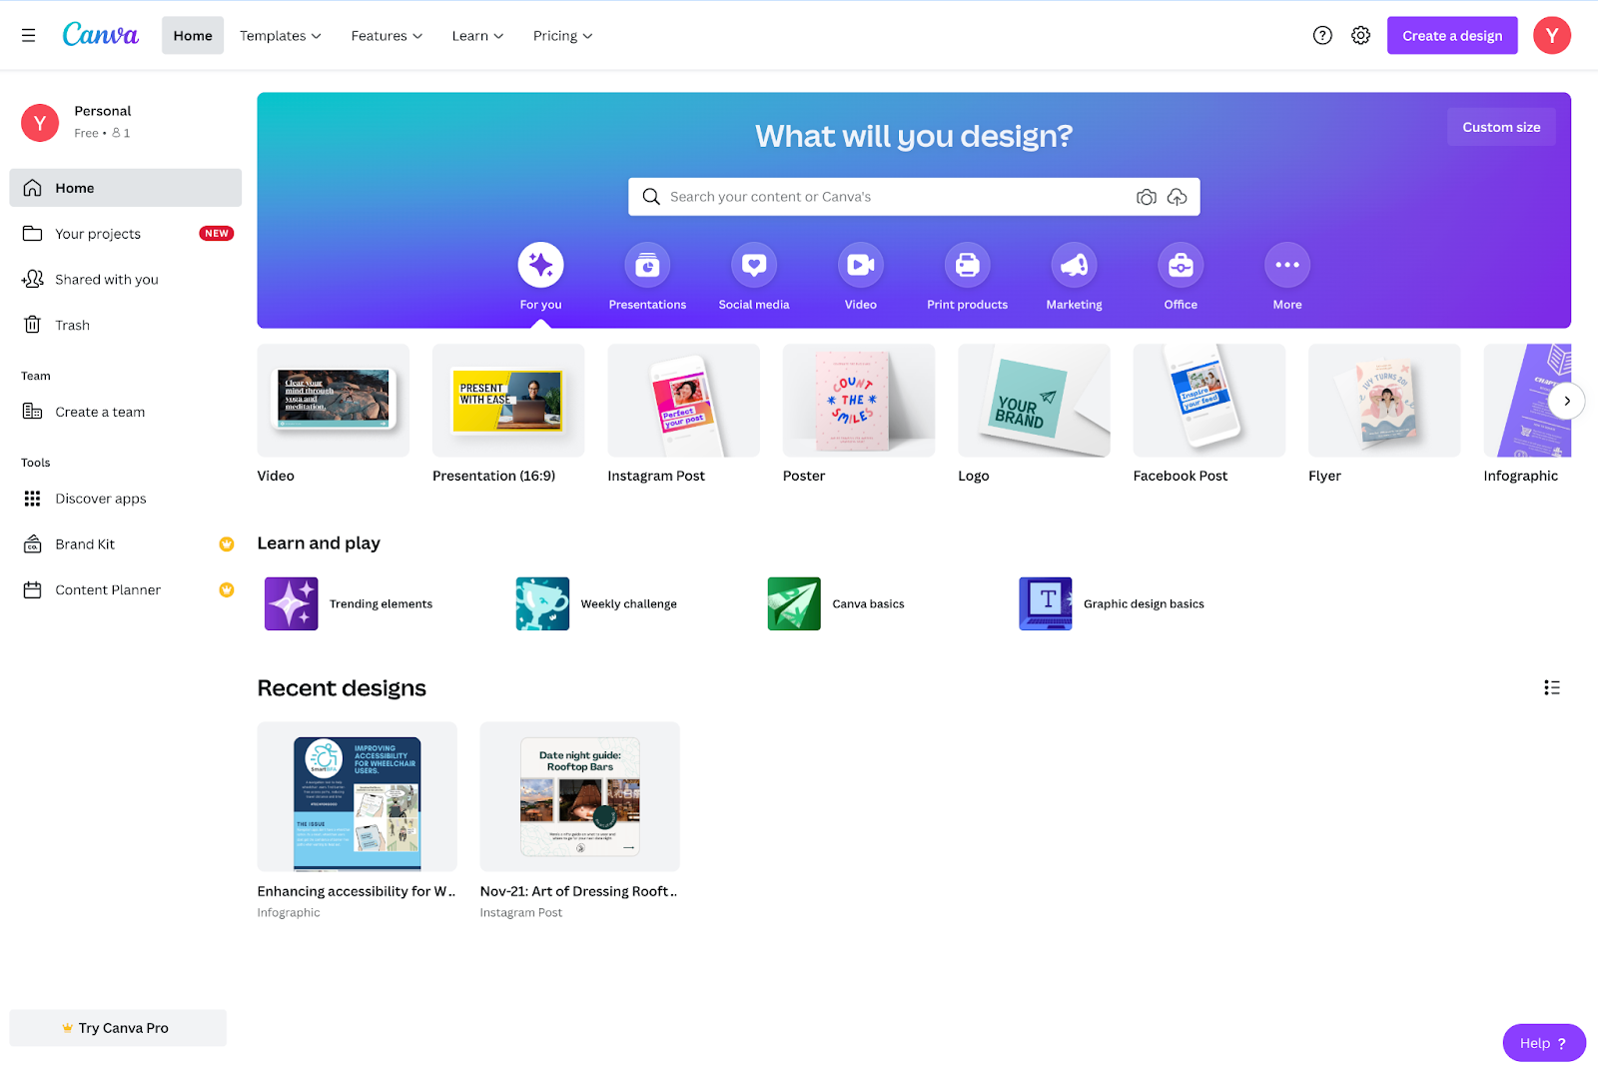Open Trending elements icon

coord(292,603)
